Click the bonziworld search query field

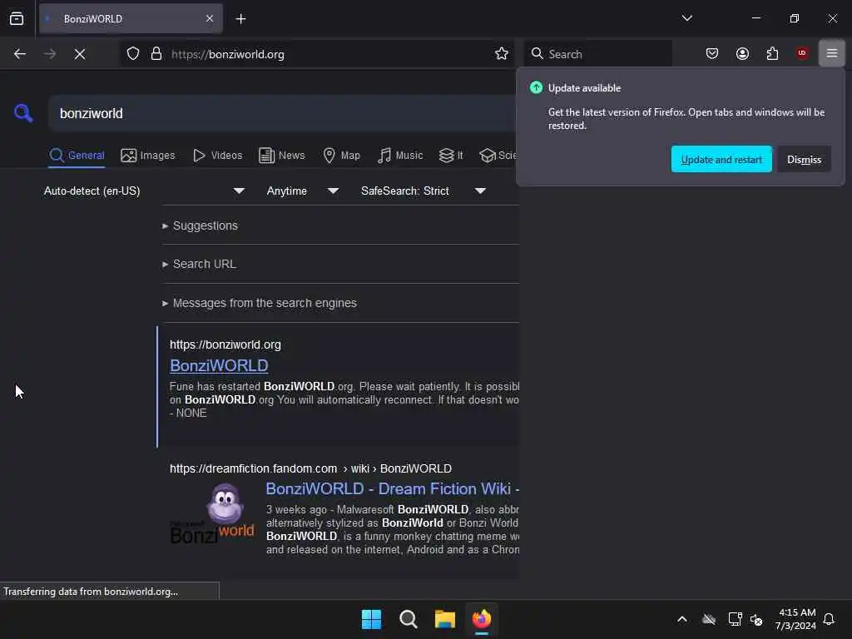click(x=283, y=113)
